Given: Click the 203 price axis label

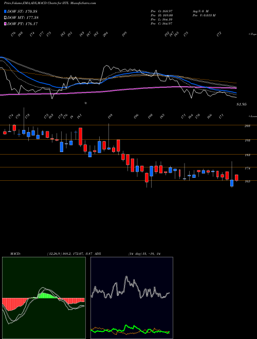Looking at the screenshot, I should [247, 126].
